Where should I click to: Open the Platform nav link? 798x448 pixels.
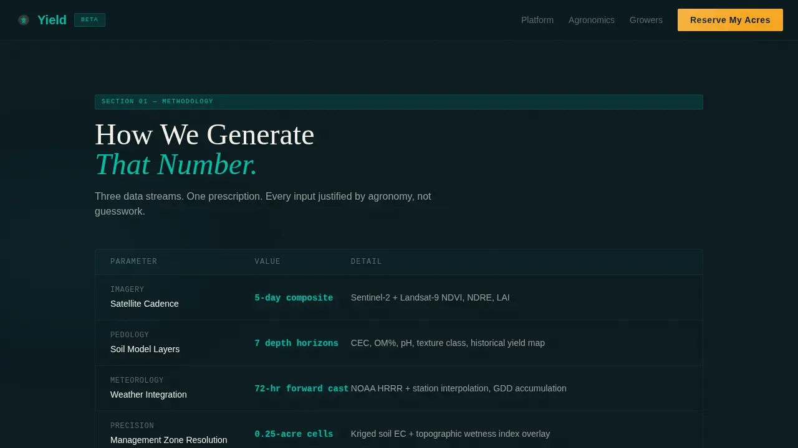(537, 20)
